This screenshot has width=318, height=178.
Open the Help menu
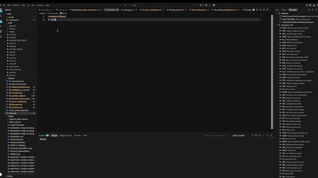[x=47, y=5]
